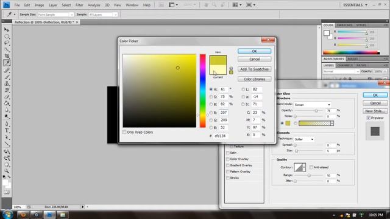The image size is (390, 219).
Task: Click OK in Color Picker dialog
Action: pos(254,51)
